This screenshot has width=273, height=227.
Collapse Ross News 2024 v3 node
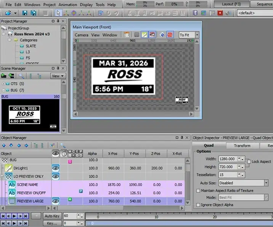tap(4, 34)
